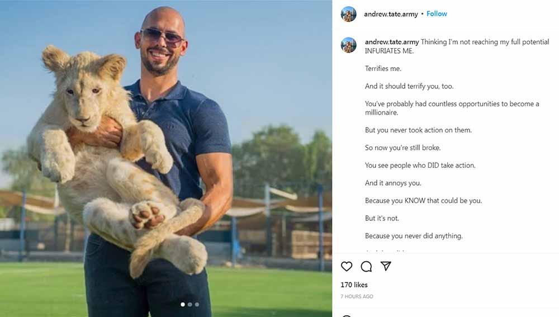Click the line "So now you're still broke."
Viewport: 559px width, 317px height.
point(403,148)
